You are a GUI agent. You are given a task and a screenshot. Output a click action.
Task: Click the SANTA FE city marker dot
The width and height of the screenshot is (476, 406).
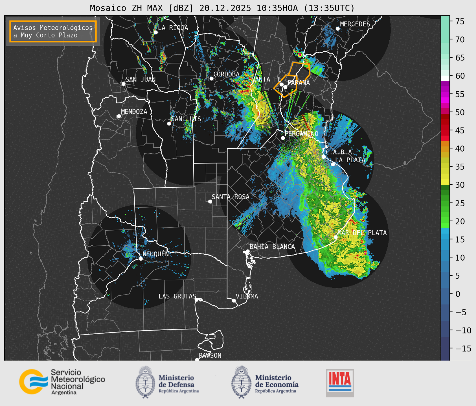point(282,84)
